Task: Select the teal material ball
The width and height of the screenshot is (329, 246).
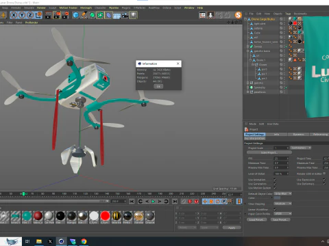Action: tap(27, 216)
